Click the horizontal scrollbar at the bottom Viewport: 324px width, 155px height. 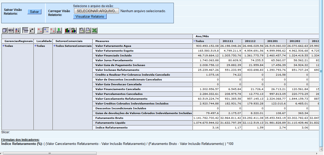49,153
